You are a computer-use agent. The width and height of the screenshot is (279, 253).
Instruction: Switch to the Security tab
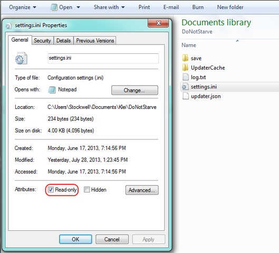[x=42, y=41]
